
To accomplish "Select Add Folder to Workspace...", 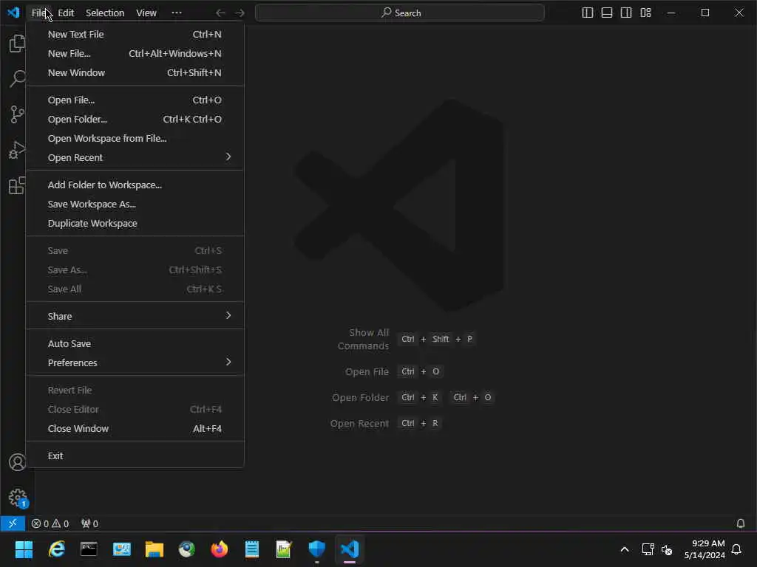I will point(135,185).
